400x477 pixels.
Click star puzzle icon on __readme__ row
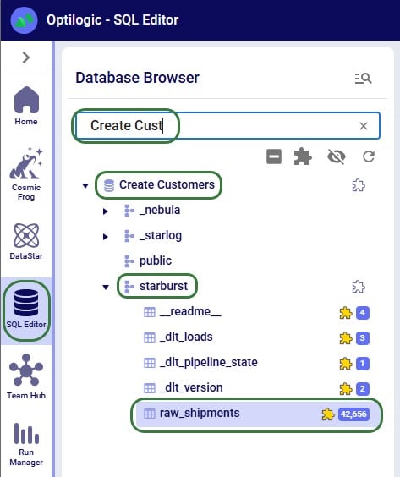click(x=346, y=313)
